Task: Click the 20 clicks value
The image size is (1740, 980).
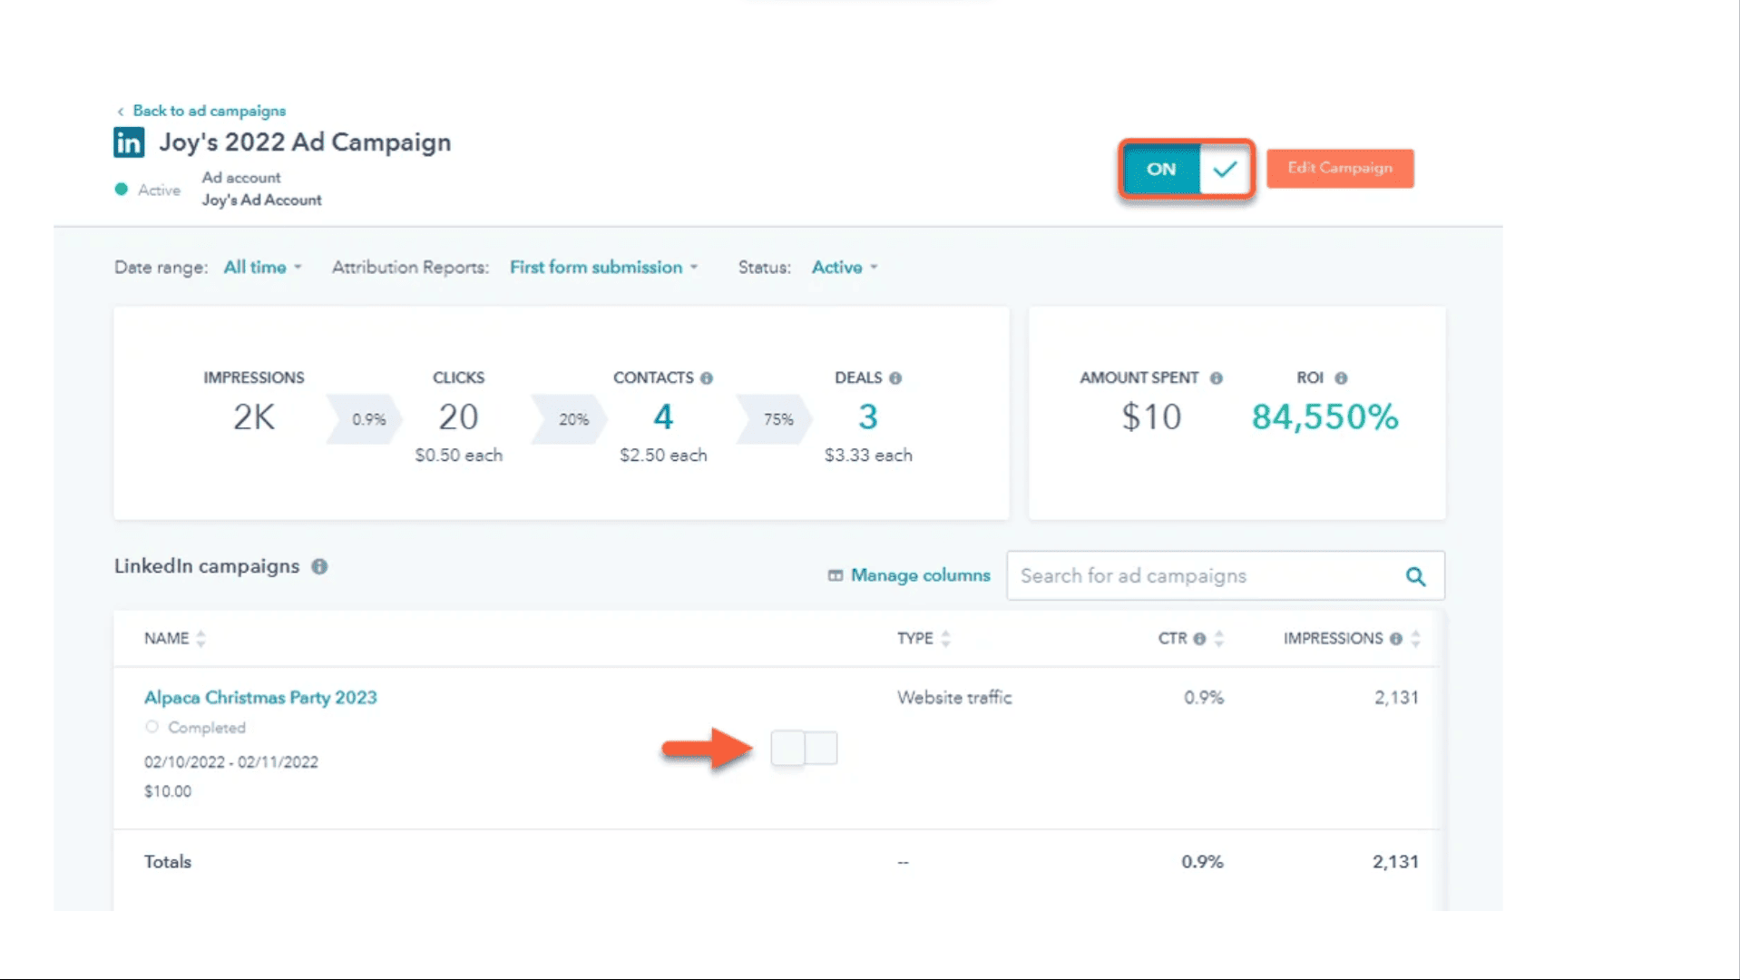Action: coord(458,417)
